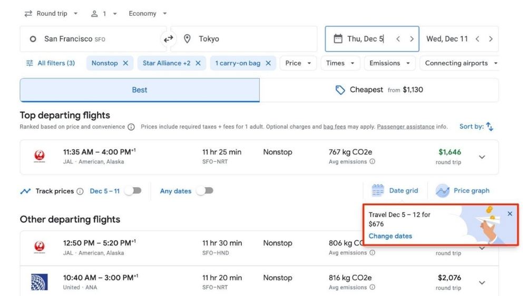Open the Times filter dropdown
Viewport: 527px width, 296px height.
(340, 63)
